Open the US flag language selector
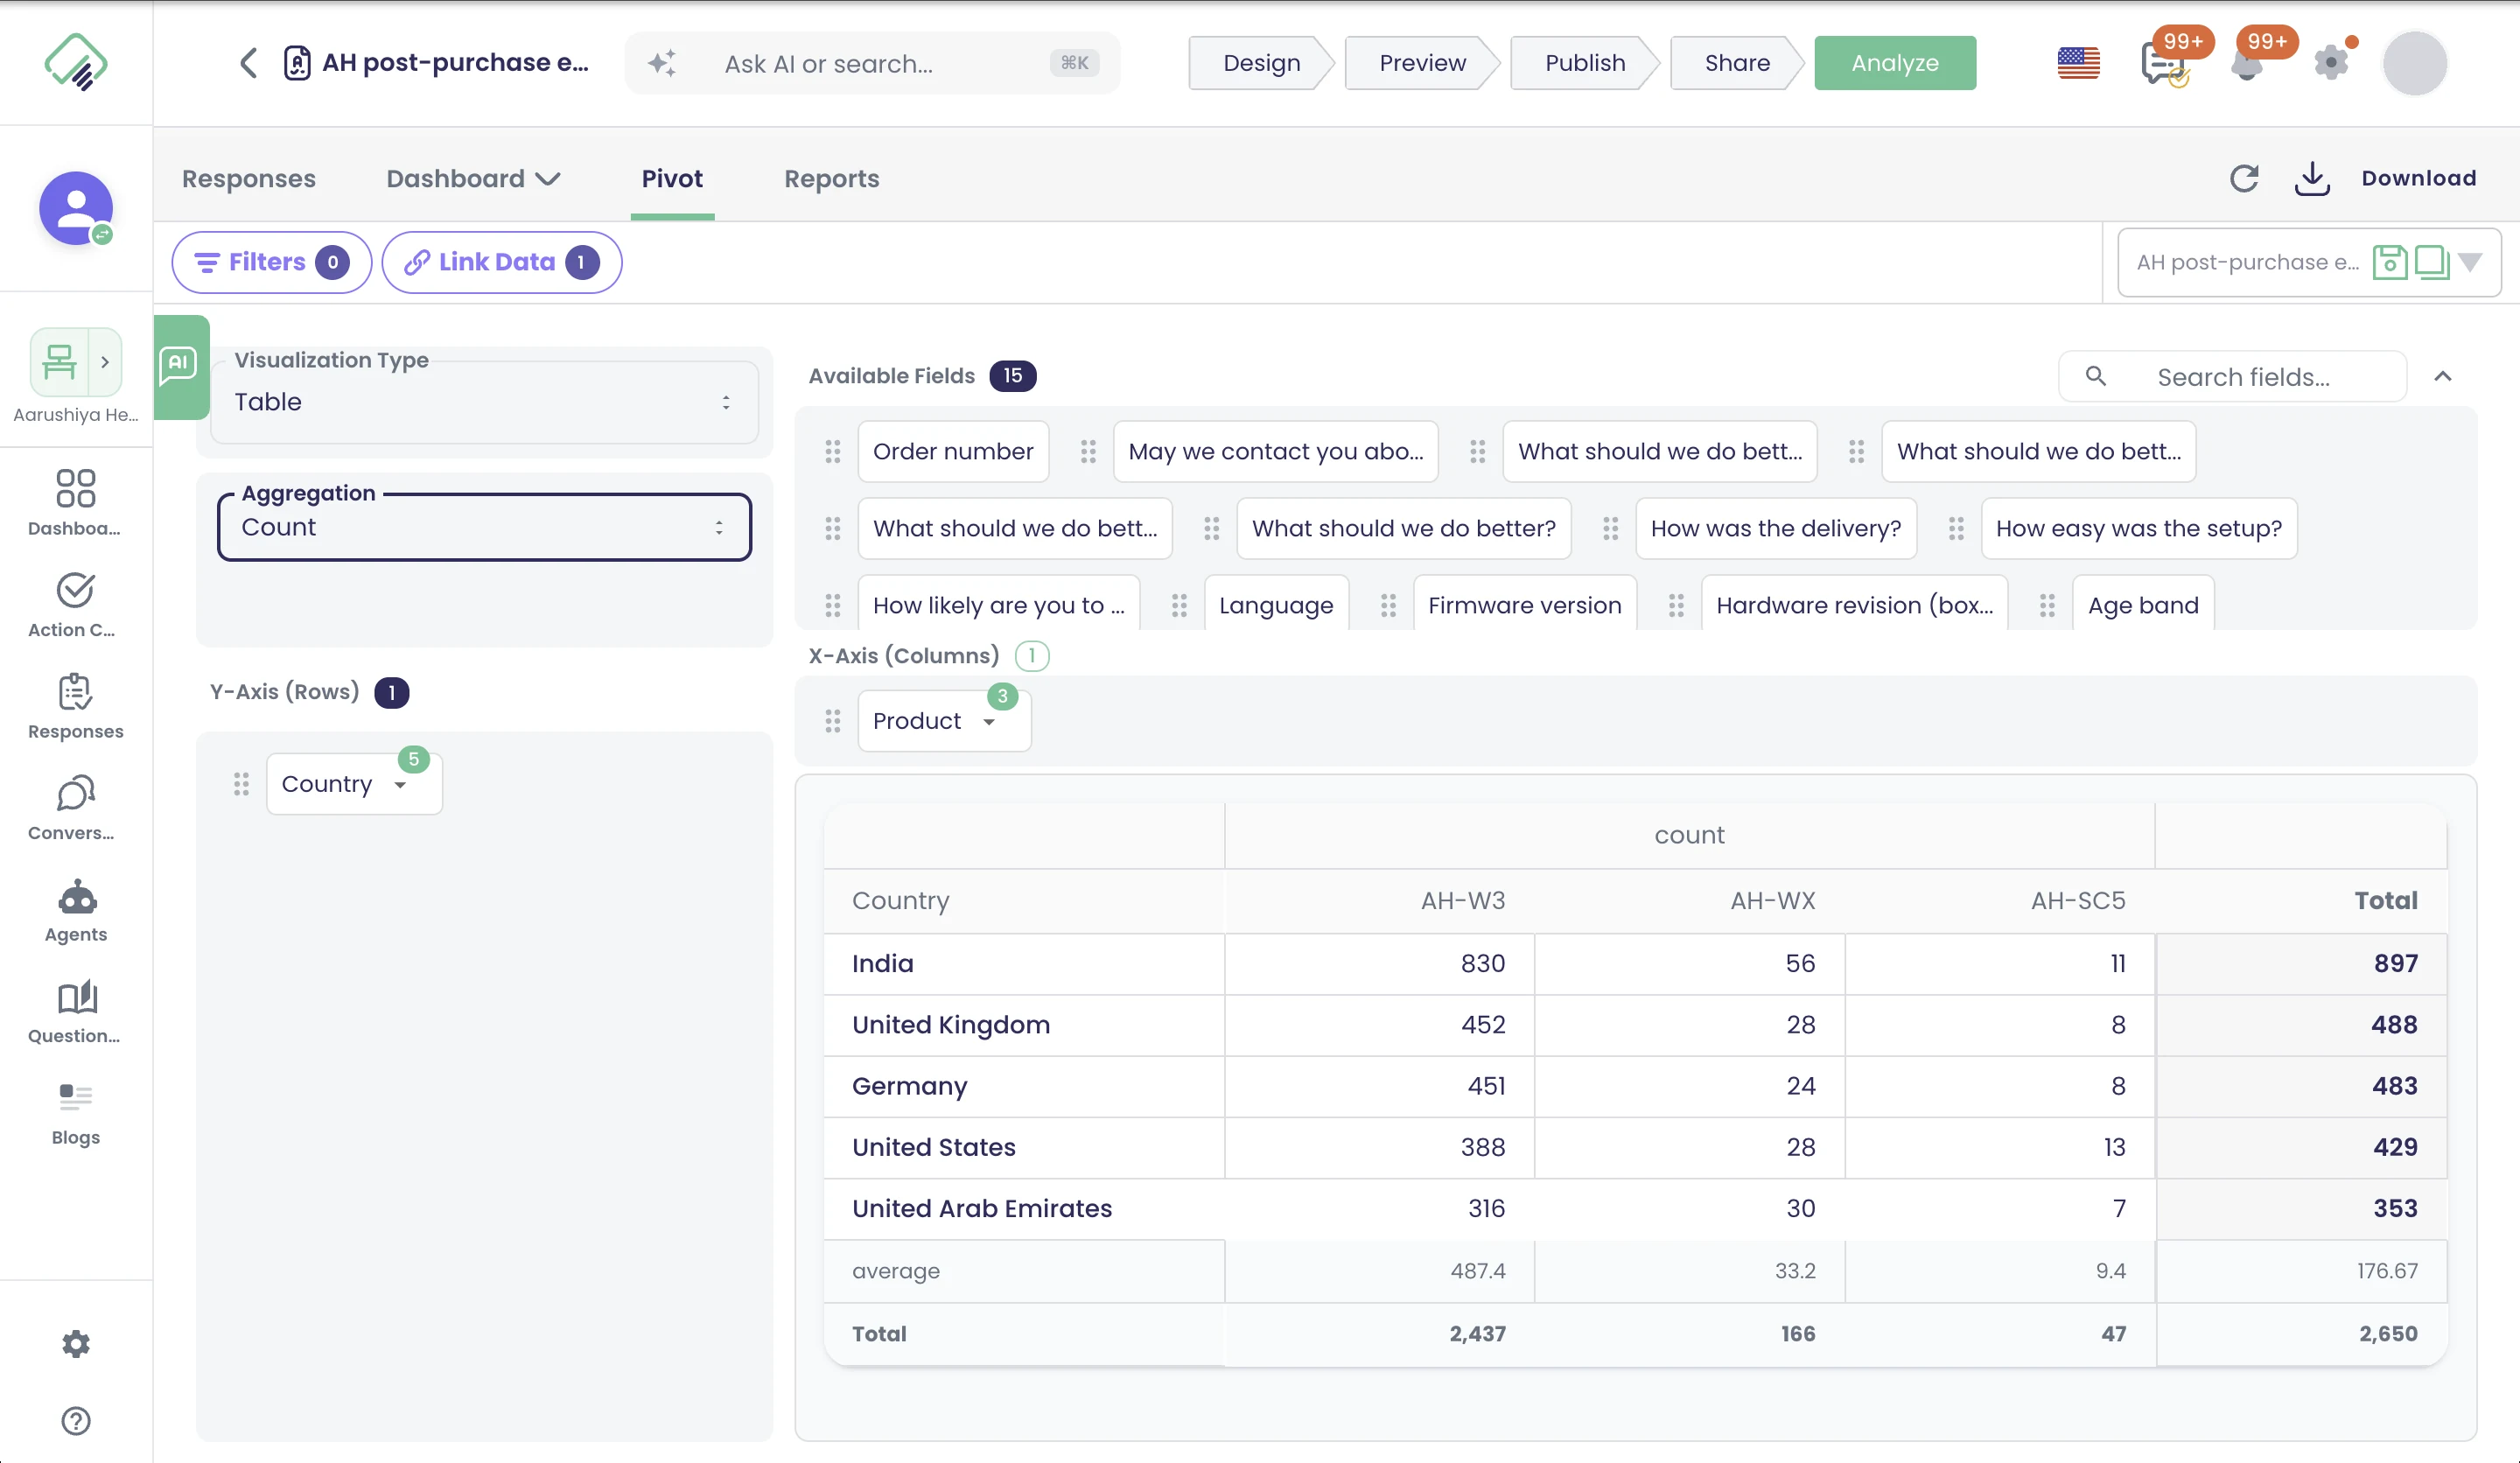The width and height of the screenshot is (2520, 1463). pyautogui.click(x=2078, y=63)
